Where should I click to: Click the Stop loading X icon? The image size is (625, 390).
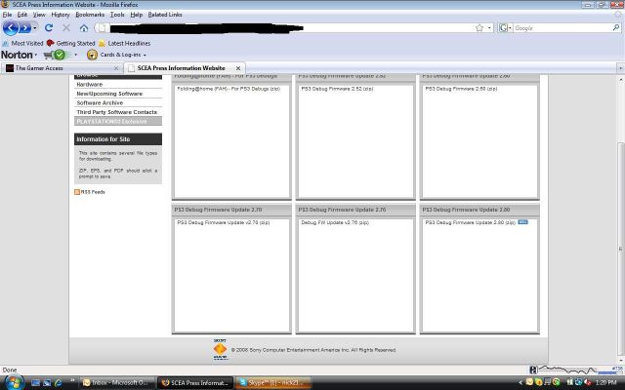(x=66, y=28)
